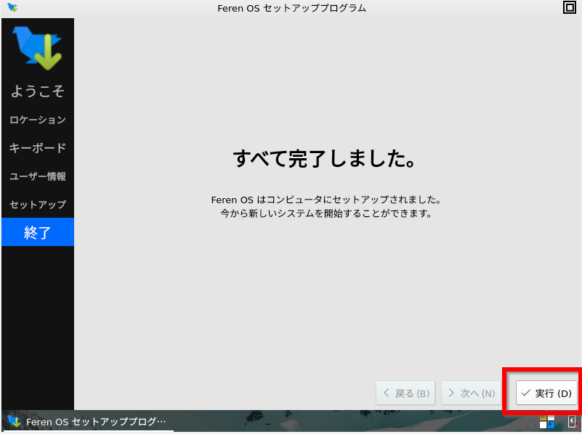Click the 実行 (D) button
This screenshot has width=582, height=434.
pyautogui.click(x=546, y=393)
